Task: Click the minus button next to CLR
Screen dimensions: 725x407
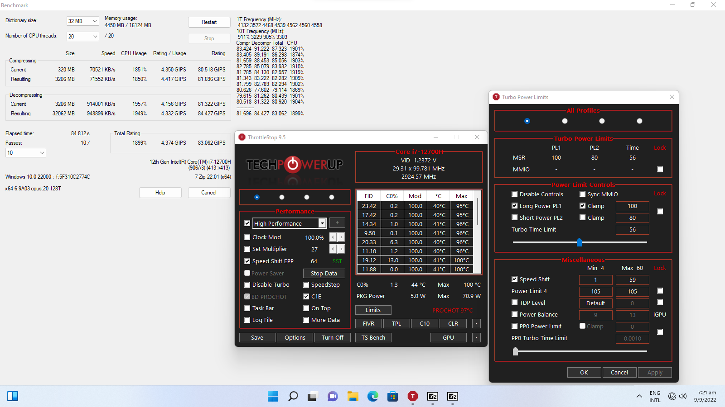Action: tap(476, 323)
